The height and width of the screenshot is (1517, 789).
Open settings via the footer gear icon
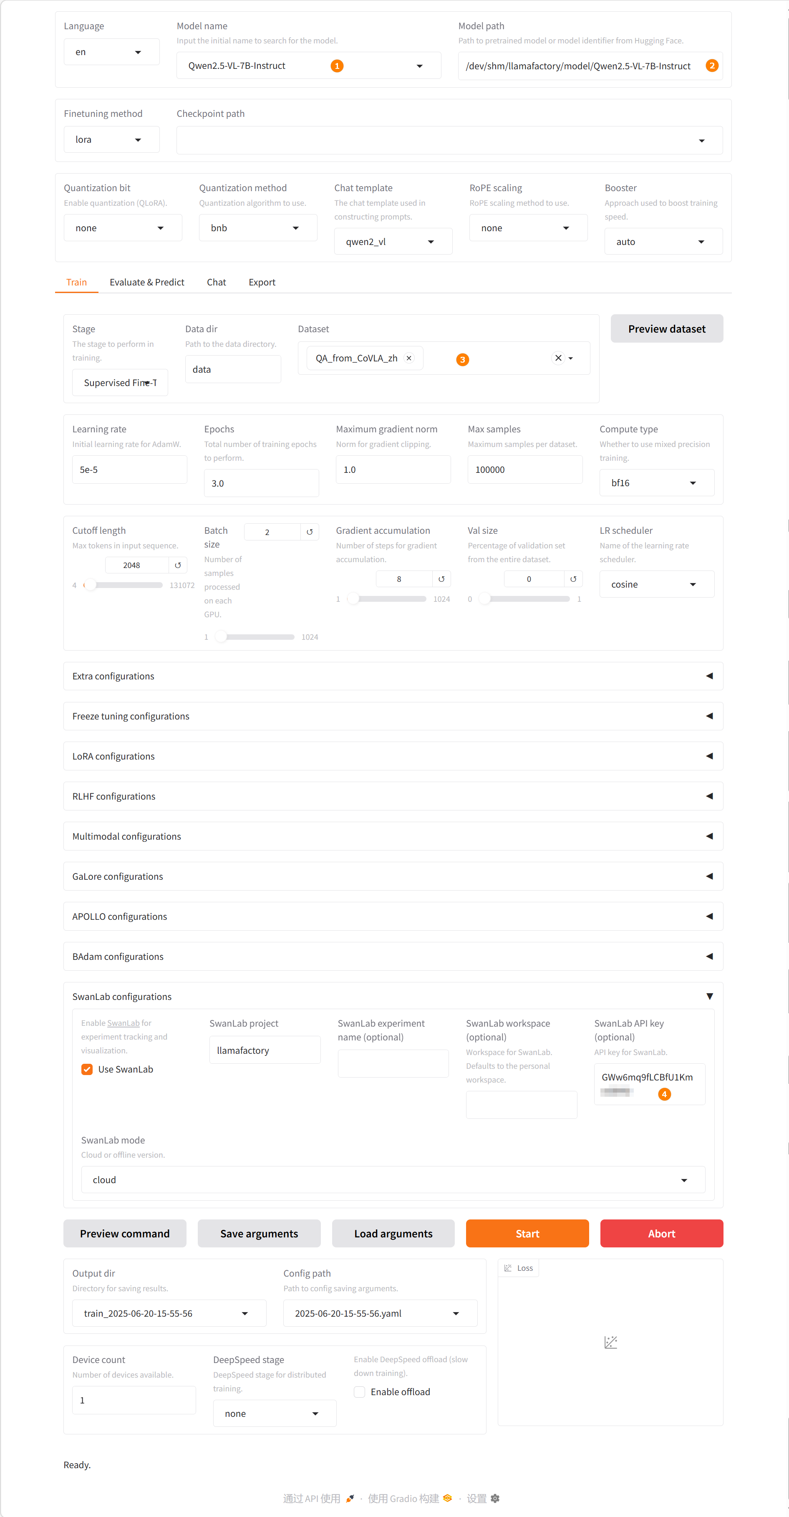(x=495, y=1498)
